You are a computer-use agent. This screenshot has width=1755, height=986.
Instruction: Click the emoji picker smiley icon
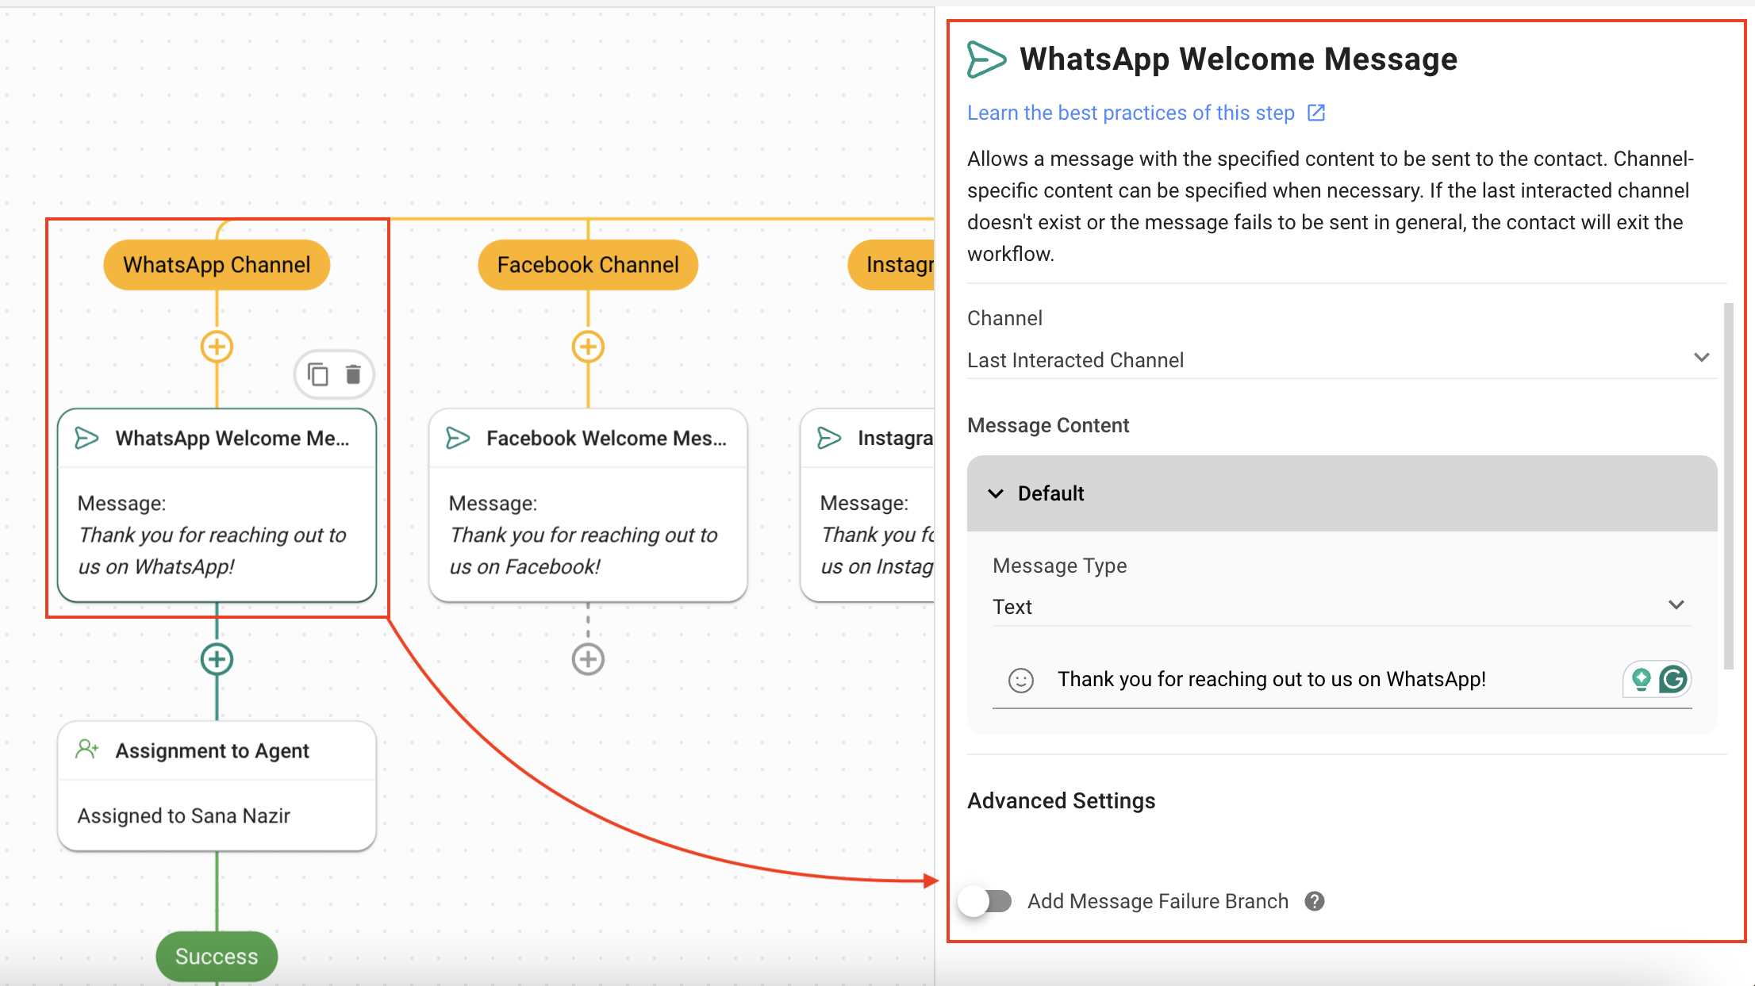(x=1020, y=680)
